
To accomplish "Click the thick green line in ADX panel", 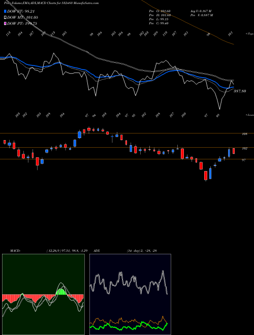I will tap(129, 326).
